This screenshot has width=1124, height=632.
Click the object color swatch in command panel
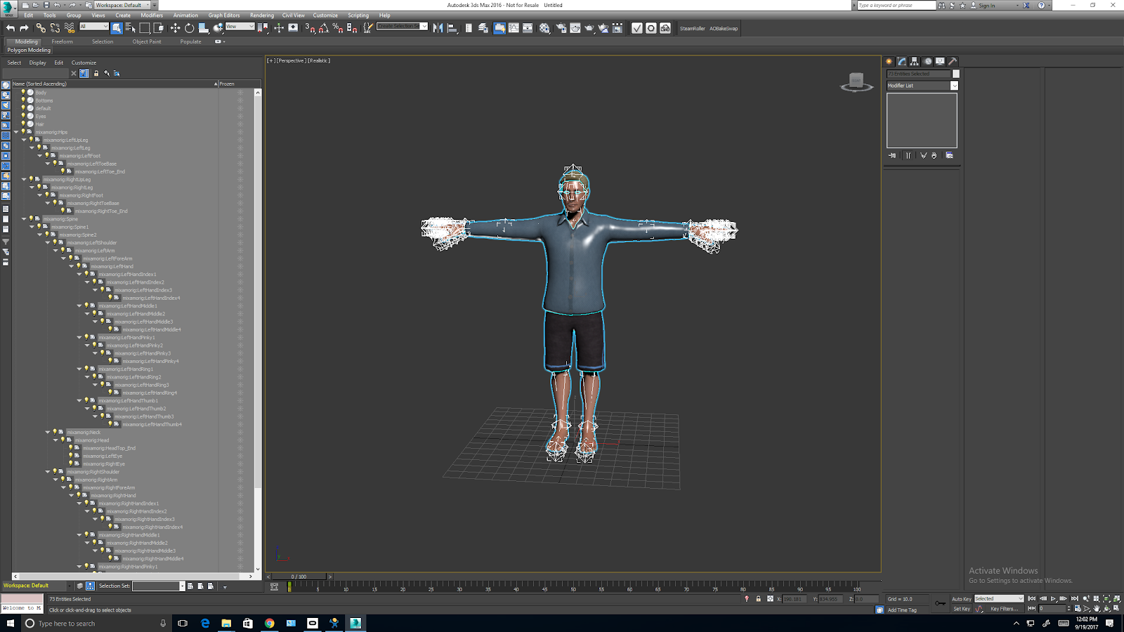[955, 74]
